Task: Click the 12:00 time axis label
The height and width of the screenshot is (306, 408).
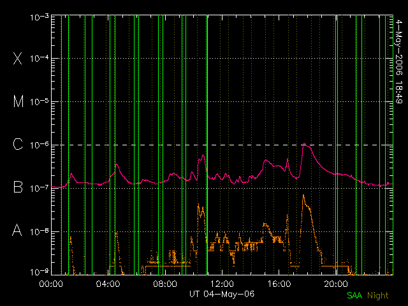Action: (222, 283)
